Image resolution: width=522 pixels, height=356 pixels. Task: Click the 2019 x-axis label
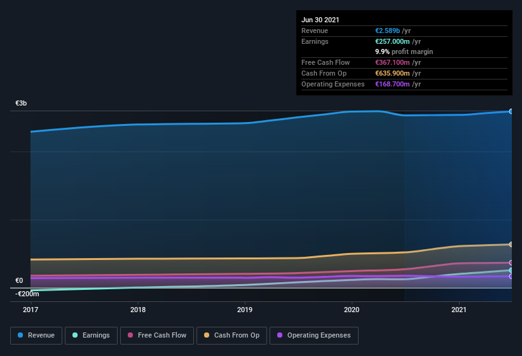(245, 310)
